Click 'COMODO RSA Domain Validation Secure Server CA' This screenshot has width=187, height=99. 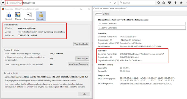[x=142, y=54]
